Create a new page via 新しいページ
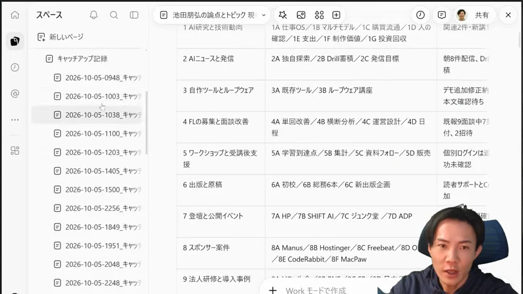Image resolution: width=523 pixels, height=294 pixels. coord(61,37)
